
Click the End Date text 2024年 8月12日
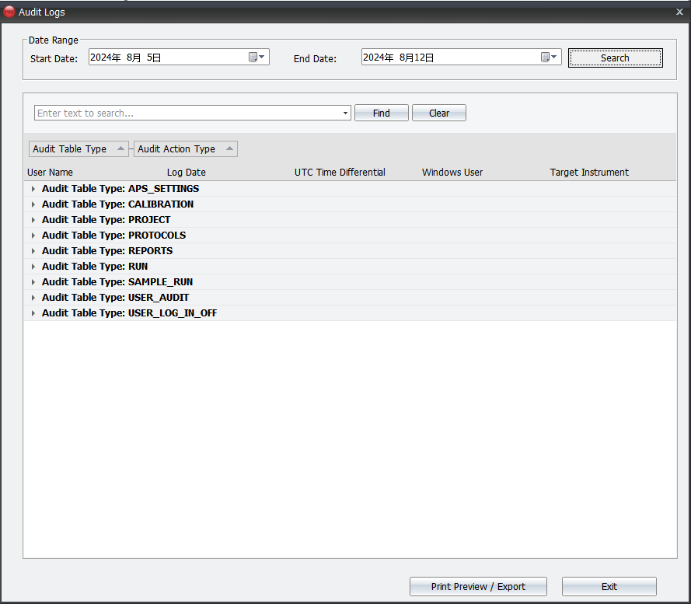pyautogui.click(x=399, y=58)
